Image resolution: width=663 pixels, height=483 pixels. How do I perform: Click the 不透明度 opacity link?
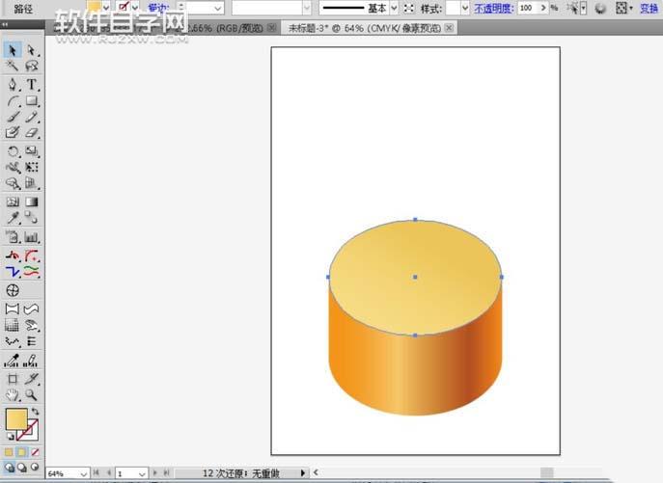tap(493, 8)
